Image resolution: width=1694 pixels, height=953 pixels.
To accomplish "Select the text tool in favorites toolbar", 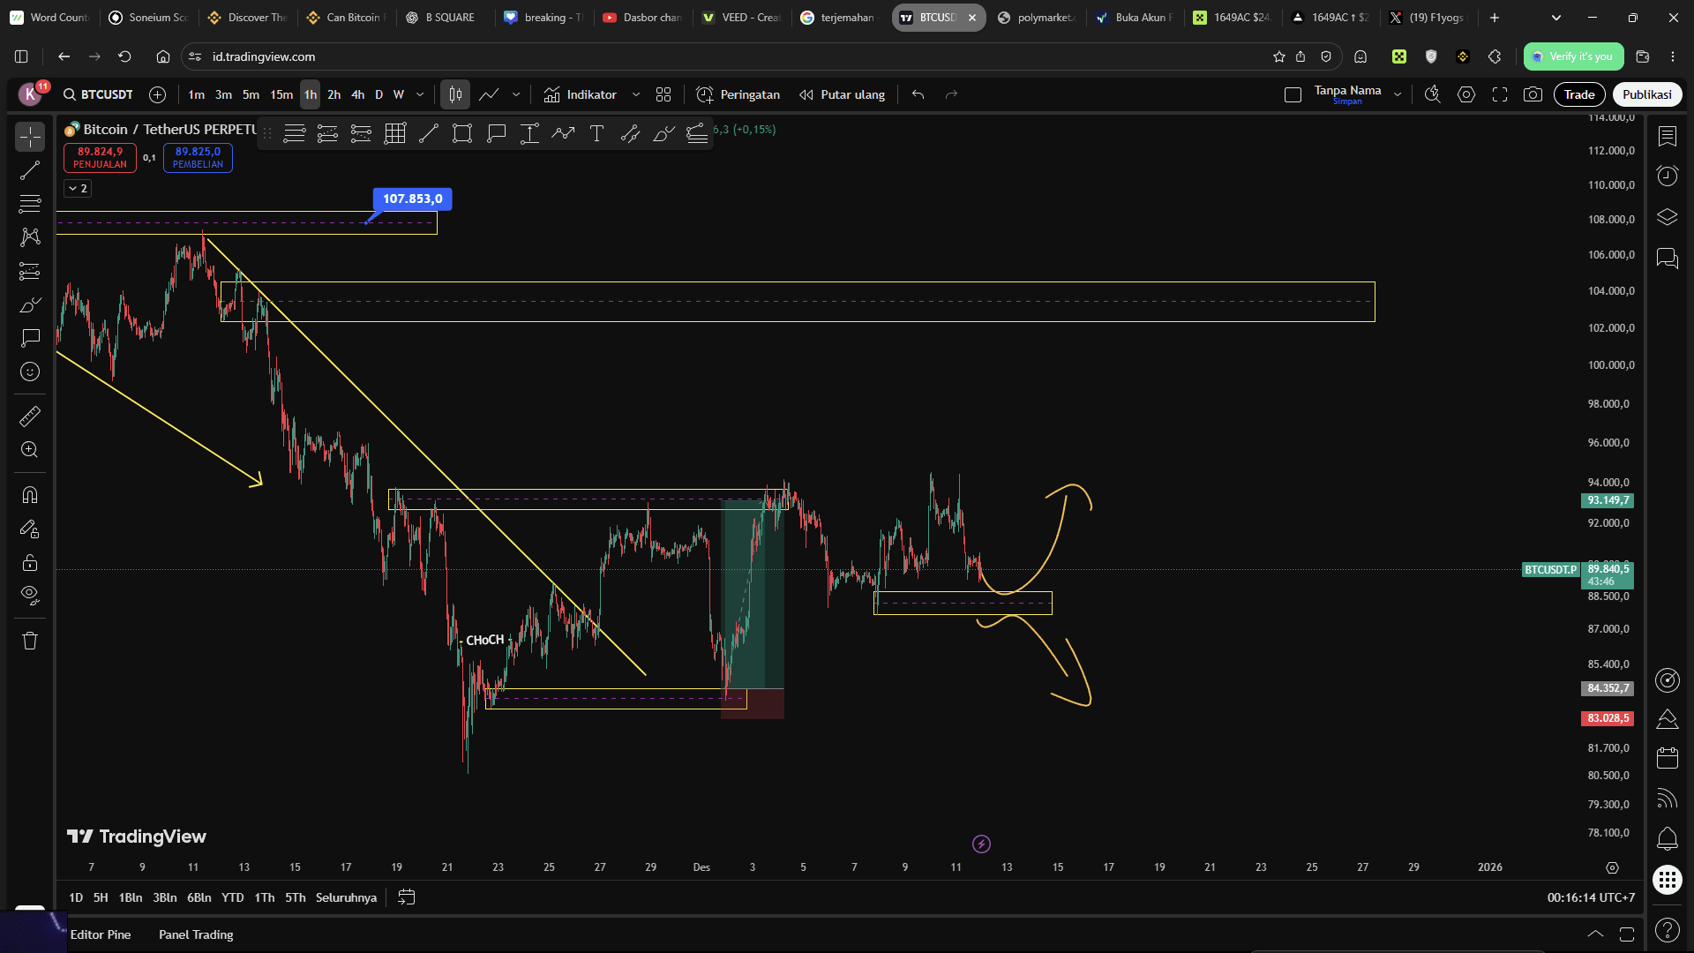I will click(596, 133).
